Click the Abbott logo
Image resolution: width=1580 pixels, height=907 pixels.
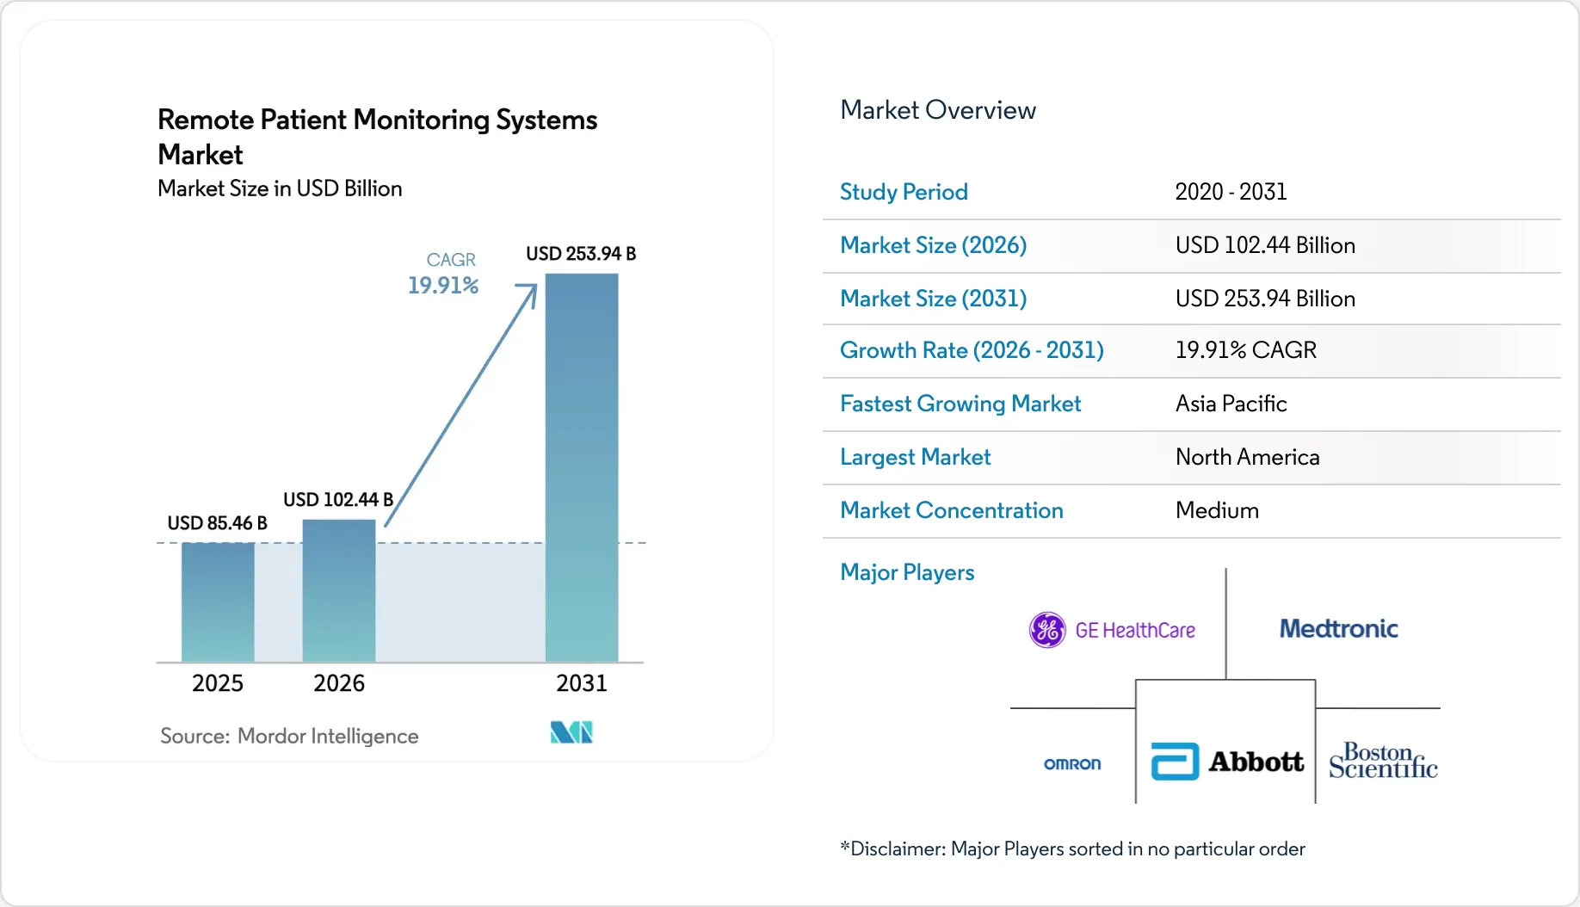1227,762
